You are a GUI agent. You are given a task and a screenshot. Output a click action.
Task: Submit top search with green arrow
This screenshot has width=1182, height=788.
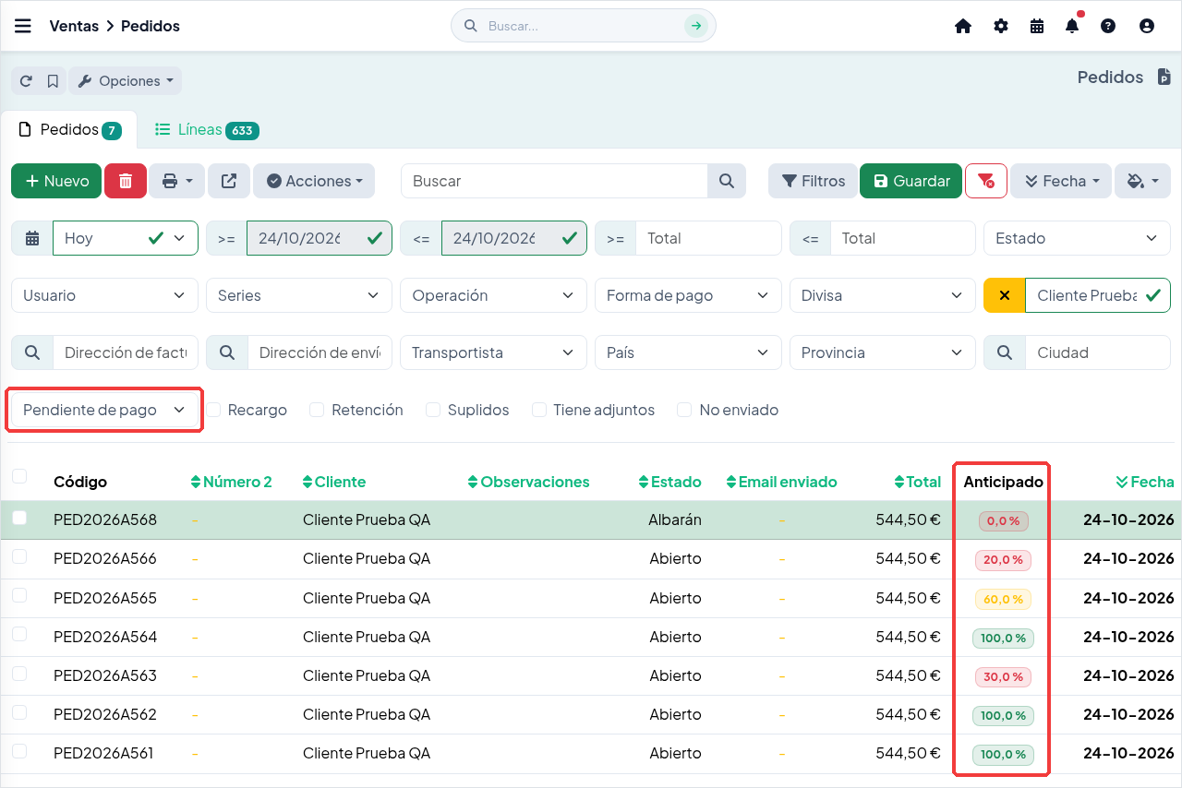(695, 26)
